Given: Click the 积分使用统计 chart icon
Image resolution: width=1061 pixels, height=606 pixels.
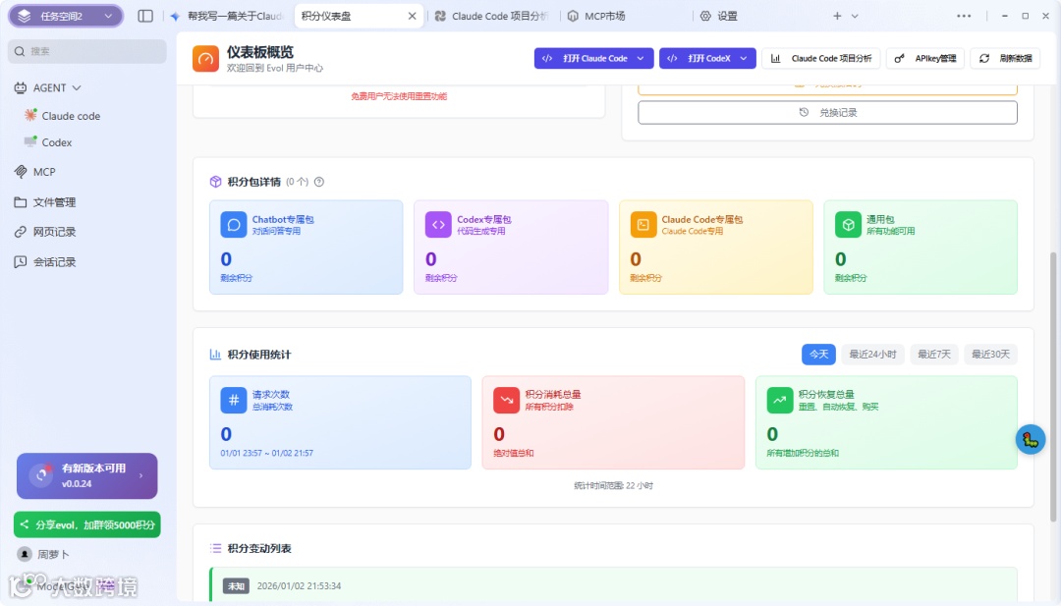Looking at the screenshot, I should click(x=215, y=354).
